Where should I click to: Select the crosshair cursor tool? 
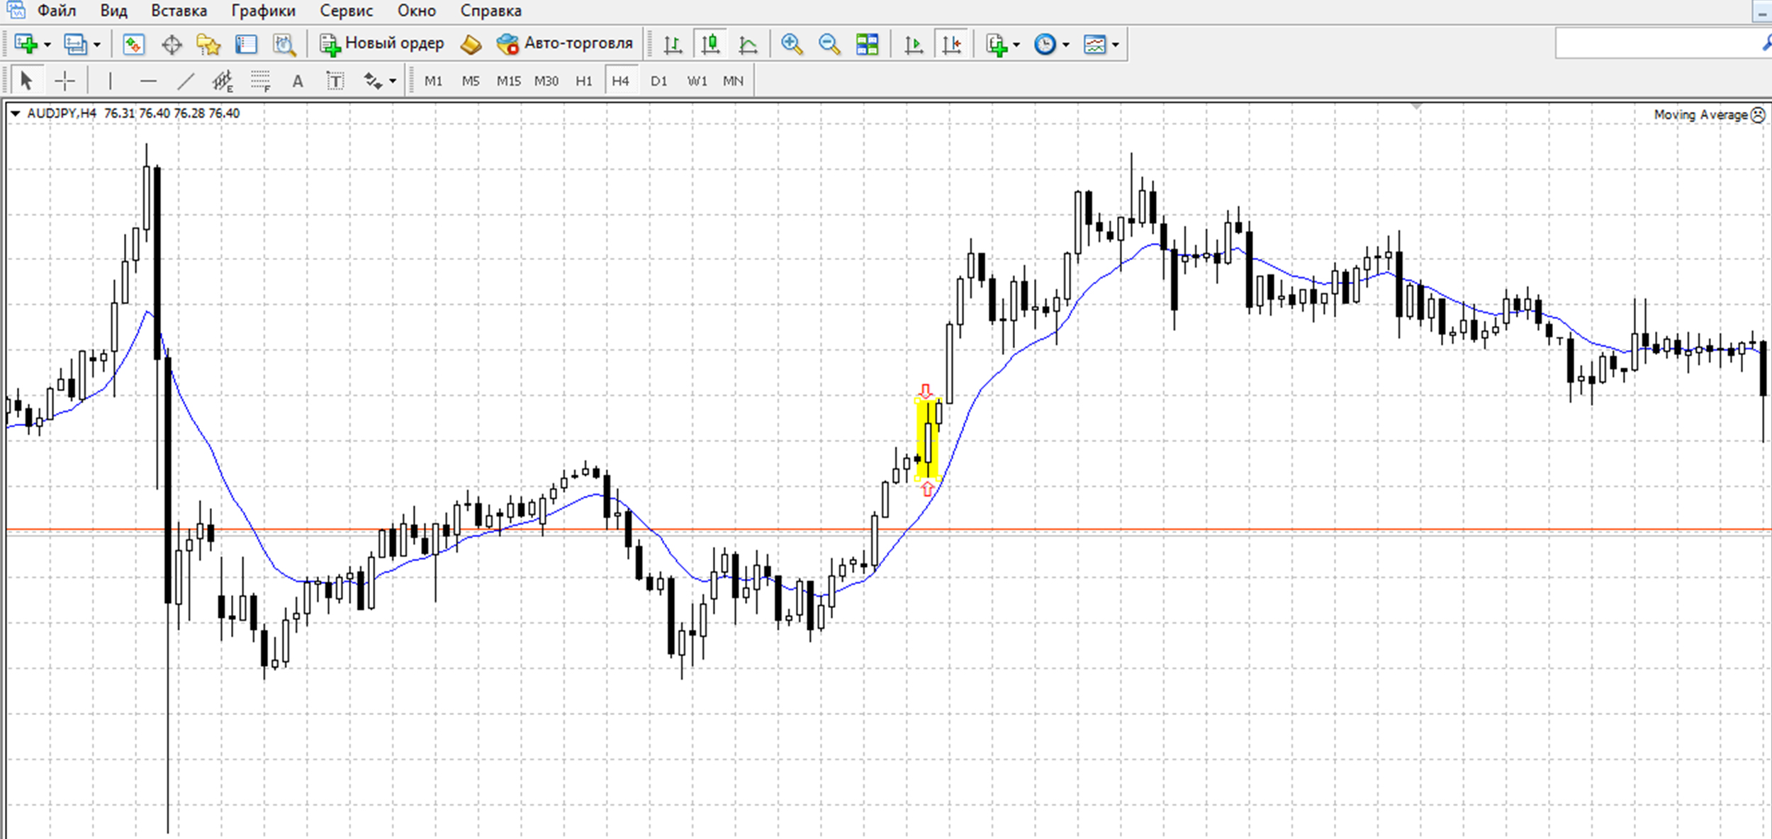coord(65,81)
